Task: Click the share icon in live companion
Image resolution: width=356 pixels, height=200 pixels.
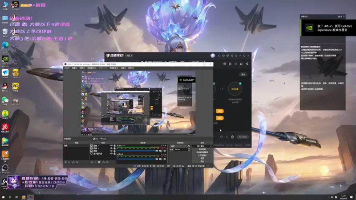Action: [x=247, y=64]
